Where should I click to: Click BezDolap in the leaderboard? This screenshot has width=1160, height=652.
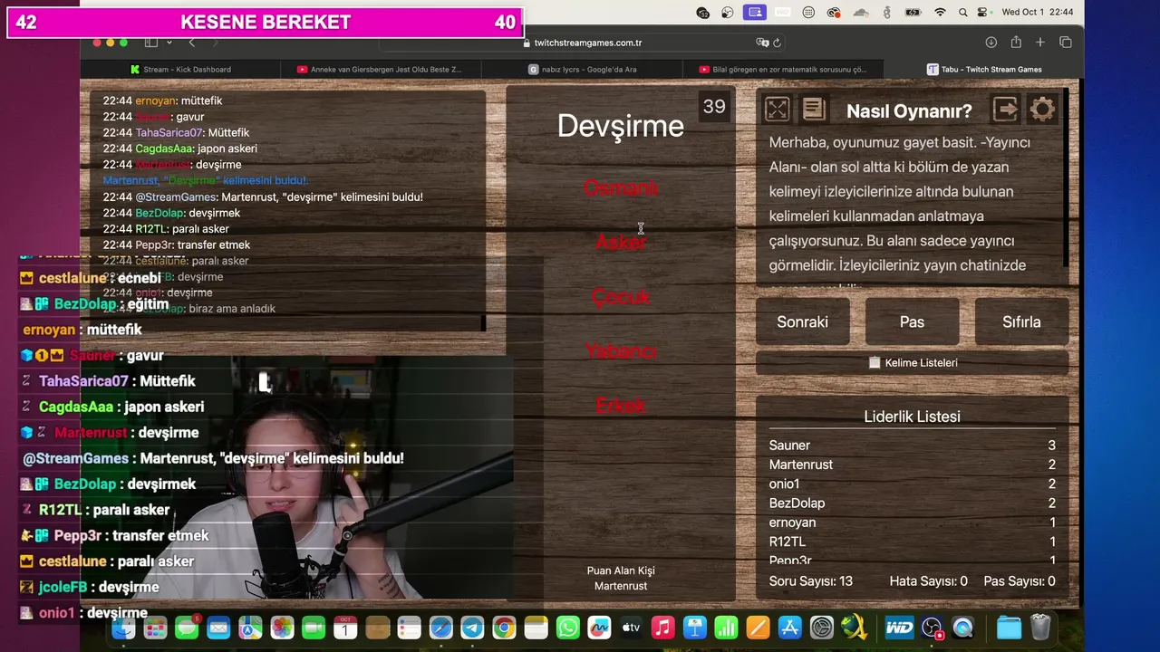[797, 503]
